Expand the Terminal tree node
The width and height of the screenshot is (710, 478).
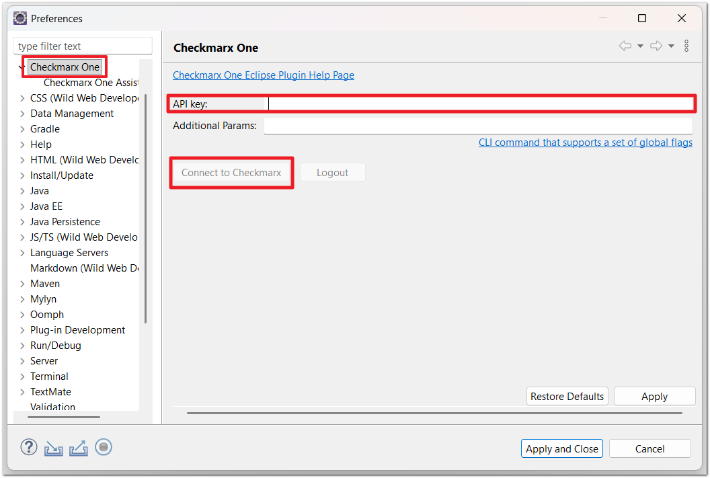tap(22, 376)
